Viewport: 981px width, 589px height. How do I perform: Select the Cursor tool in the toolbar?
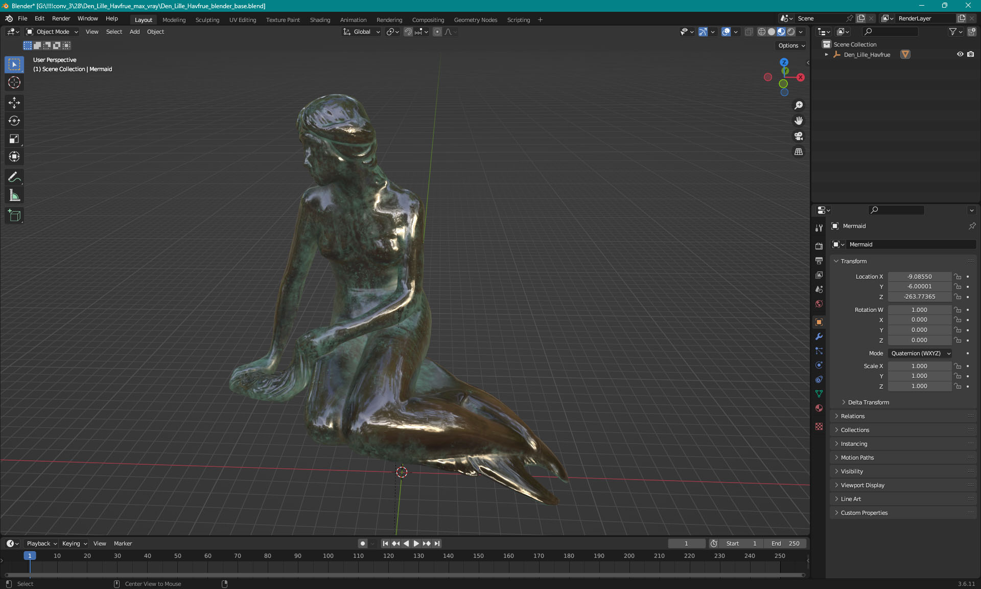coord(14,82)
